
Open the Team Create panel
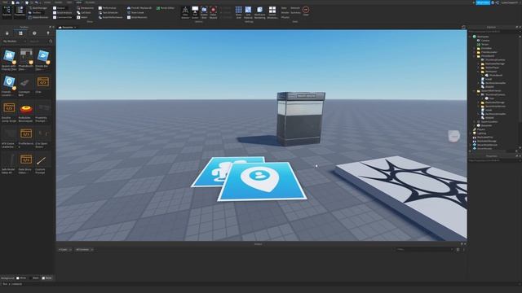tap(135, 13)
